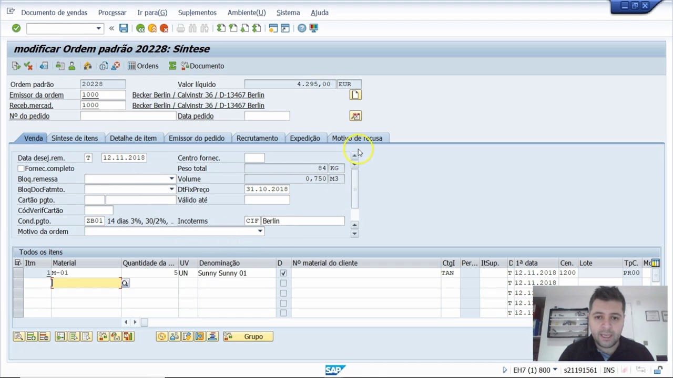Click the display document flow icon
This screenshot has width=673, height=378.
(16, 66)
